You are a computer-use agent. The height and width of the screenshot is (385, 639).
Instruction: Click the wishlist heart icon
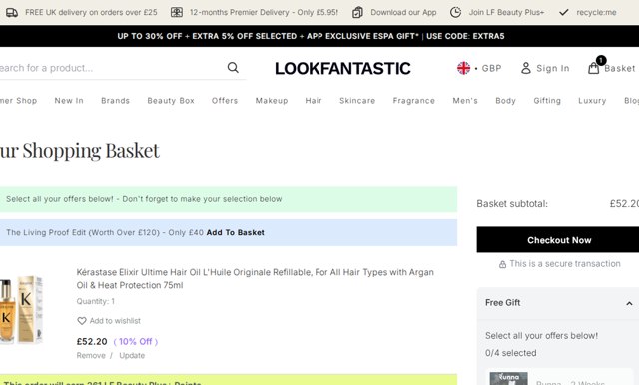pyautogui.click(x=82, y=321)
